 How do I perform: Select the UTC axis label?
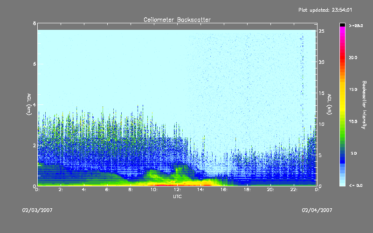click(177, 196)
